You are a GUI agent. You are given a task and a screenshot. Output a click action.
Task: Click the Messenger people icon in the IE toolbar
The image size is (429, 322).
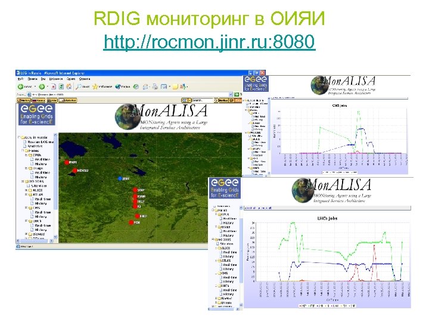click(184, 86)
